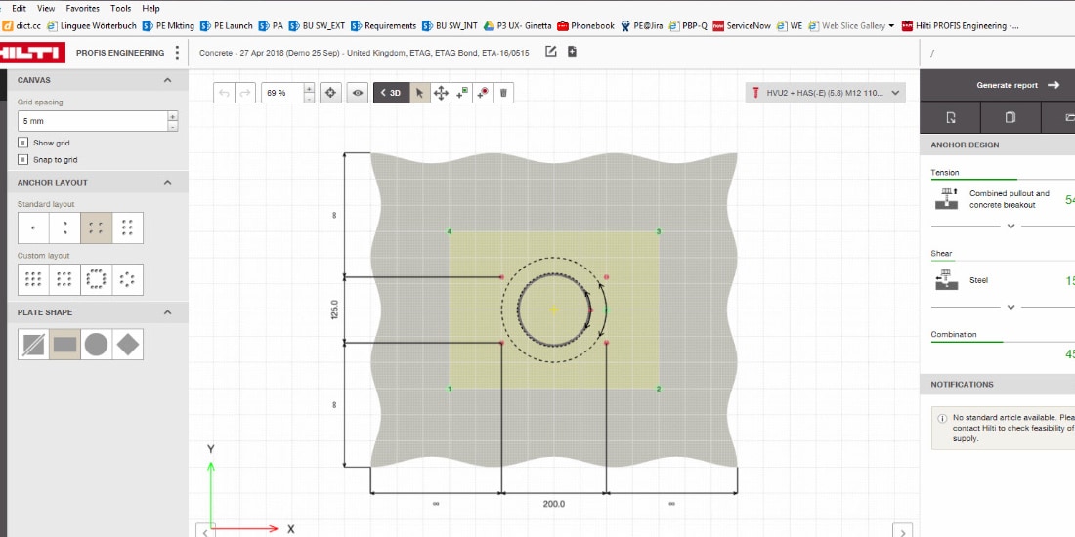1075x537 pixels.
Task: Open the Tools menu
Action: [x=120, y=8]
